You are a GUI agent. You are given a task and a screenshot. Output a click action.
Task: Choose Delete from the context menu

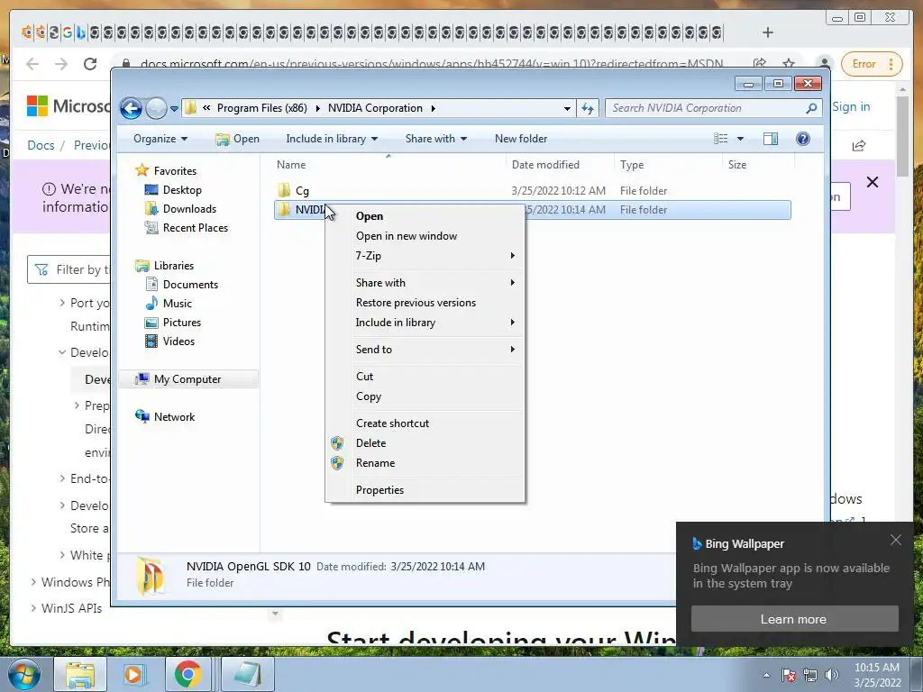pyautogui.click(x=425, y=443)
